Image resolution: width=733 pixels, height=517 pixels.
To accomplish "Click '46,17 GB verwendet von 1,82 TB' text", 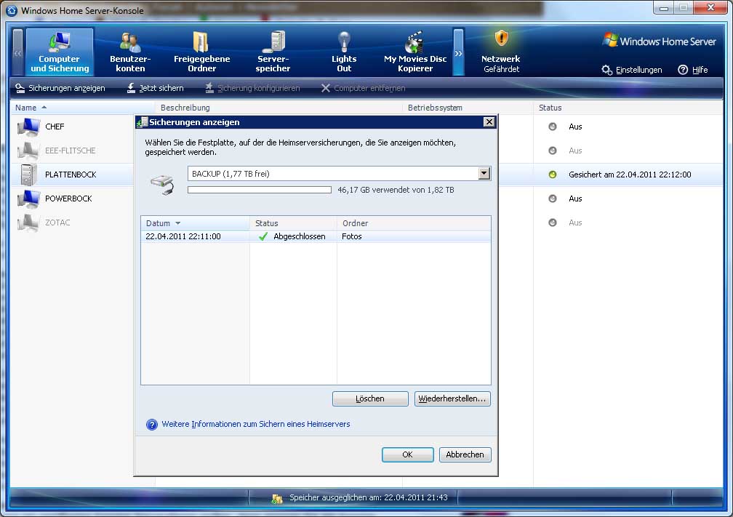I will click(396, 190).
